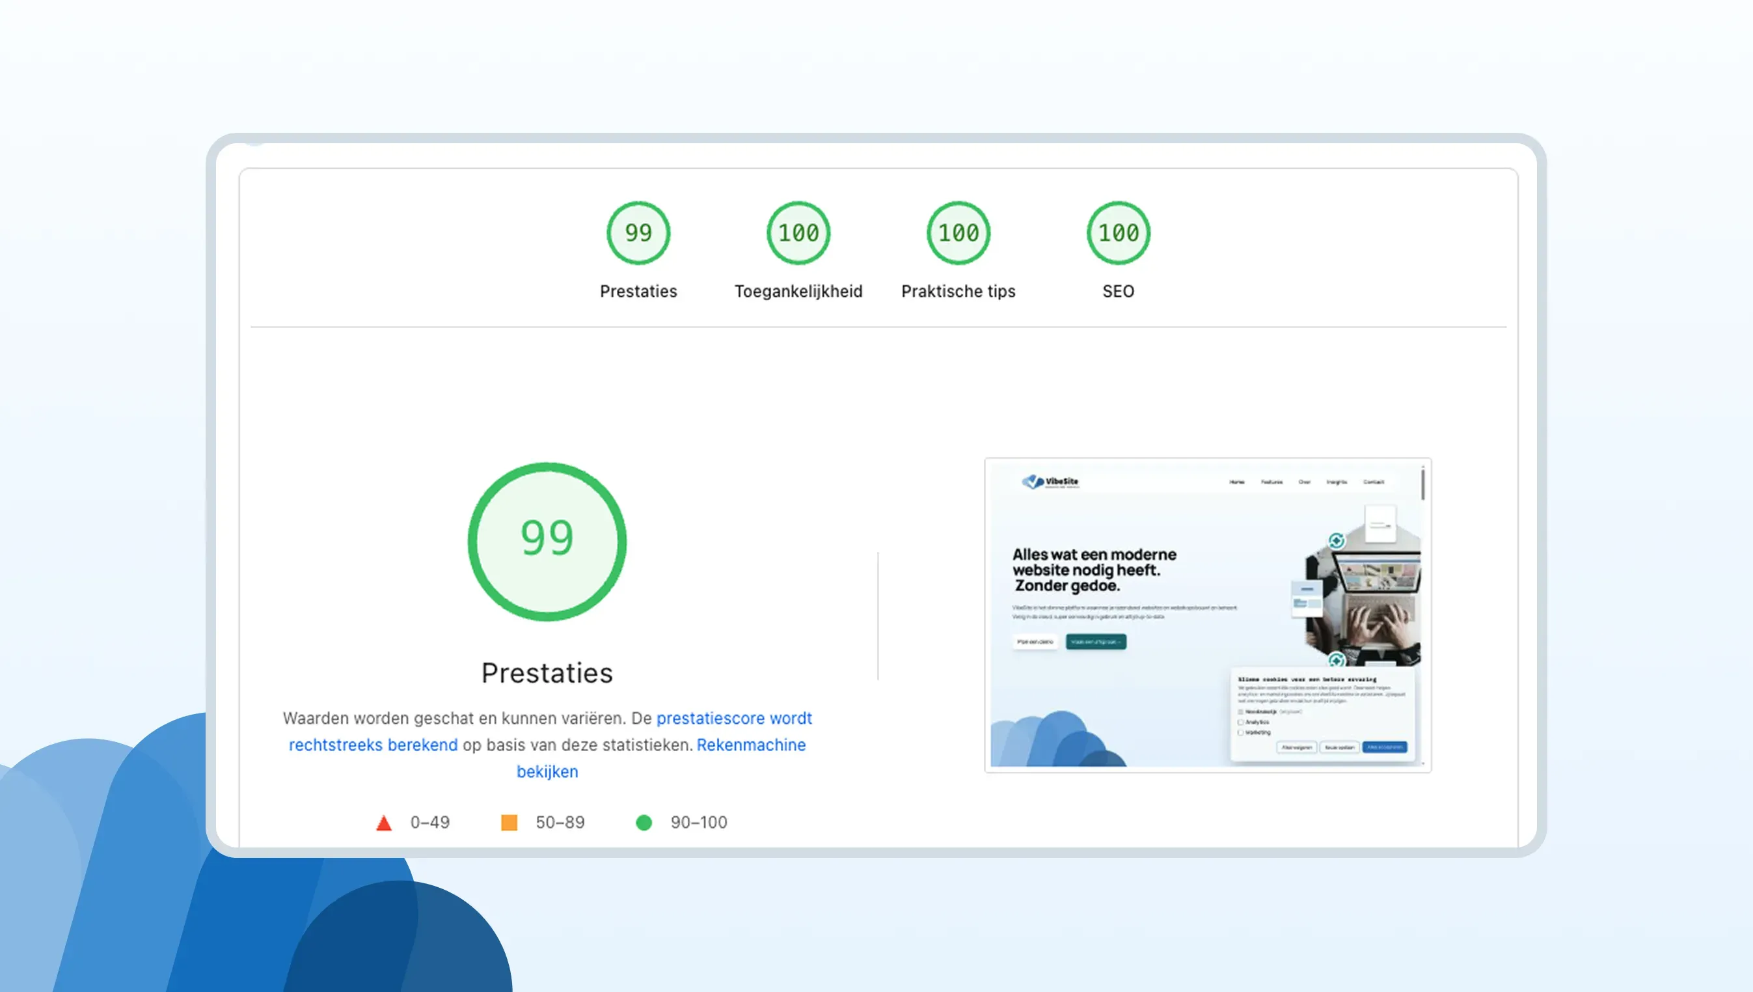Toggle the Marketing checkbox in cookie banner

(1241, 732)
